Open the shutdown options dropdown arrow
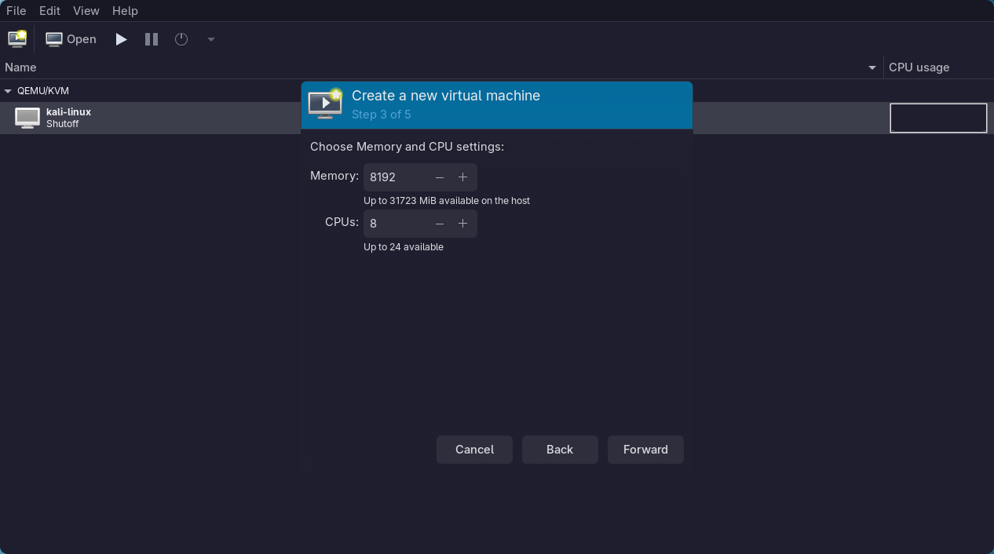Screen dimensions: 994x554 point(210,39)
